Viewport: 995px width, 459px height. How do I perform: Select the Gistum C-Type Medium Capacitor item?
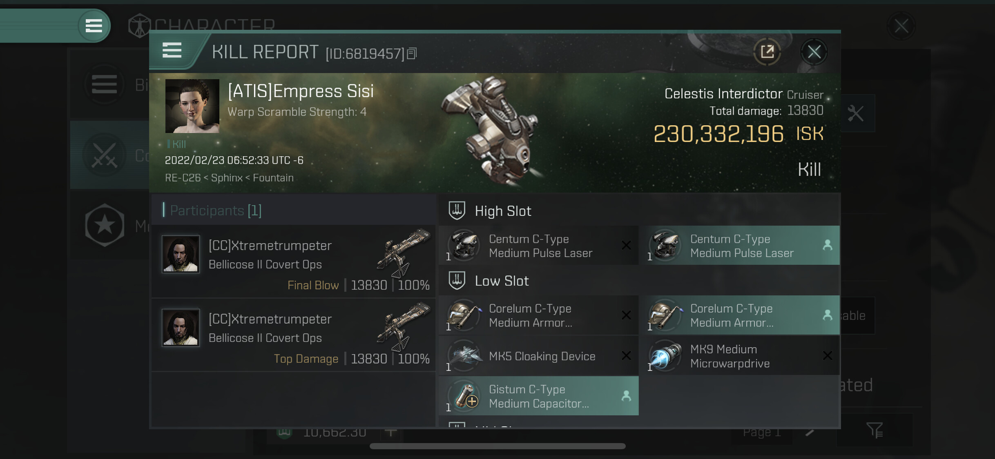(x=538, y=396)
